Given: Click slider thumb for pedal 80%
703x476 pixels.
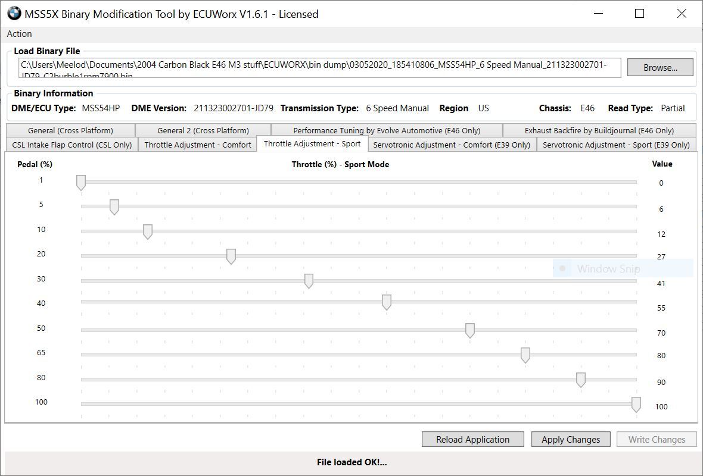Looking at the screenshot, I should point(581,380).
